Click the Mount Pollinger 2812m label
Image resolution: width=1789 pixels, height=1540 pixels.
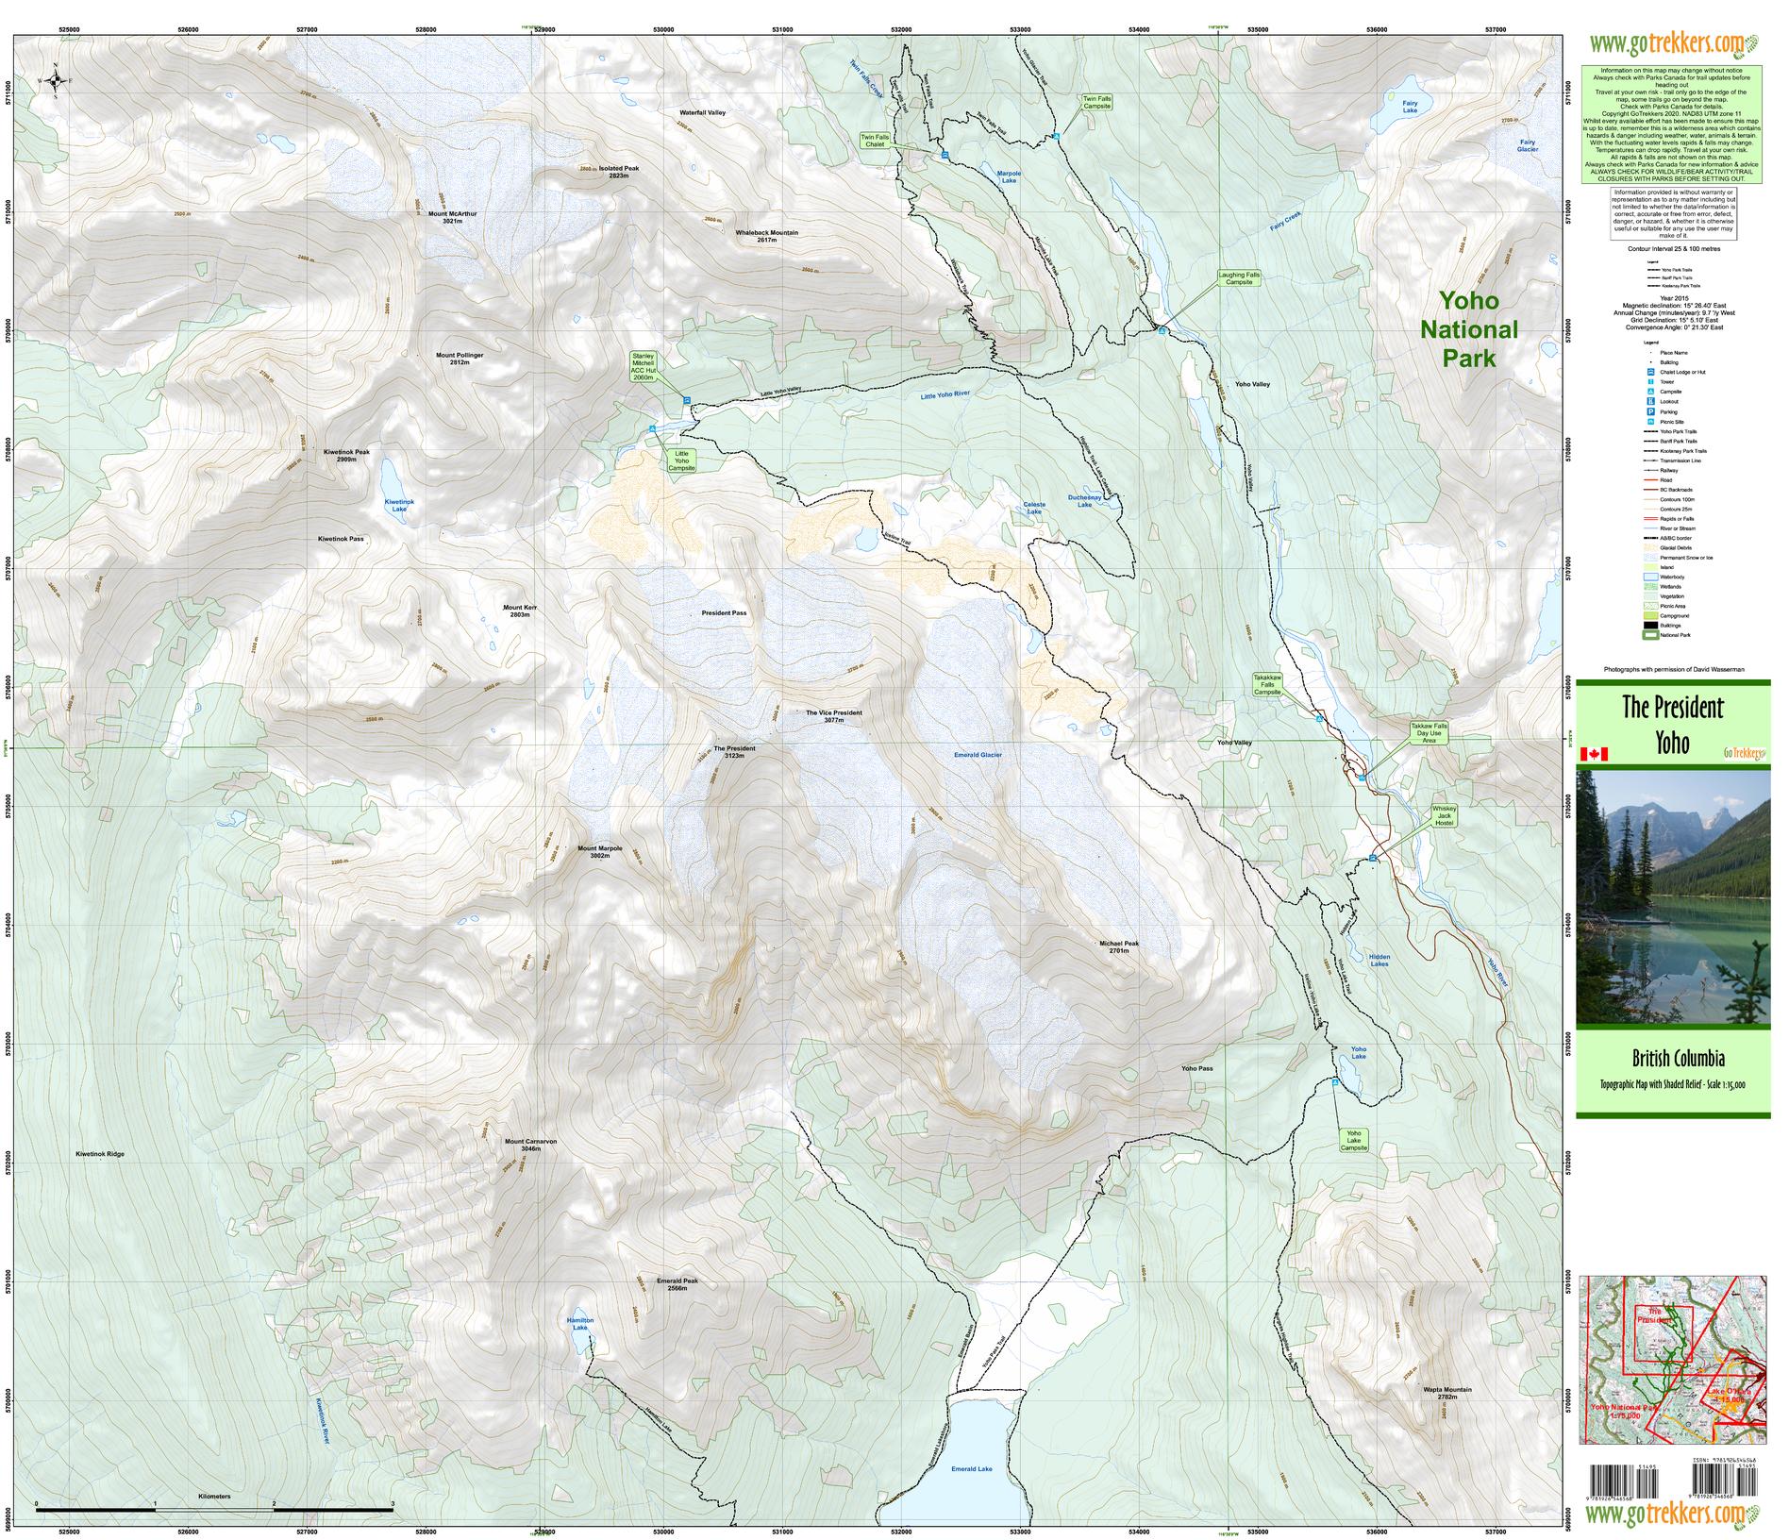tap(460, 359)
